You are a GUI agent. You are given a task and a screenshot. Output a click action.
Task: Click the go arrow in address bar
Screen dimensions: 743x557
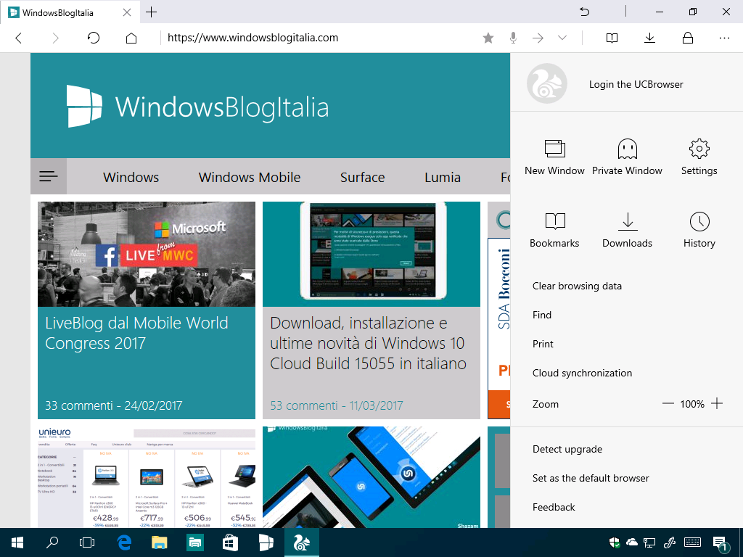coord(538,38)
